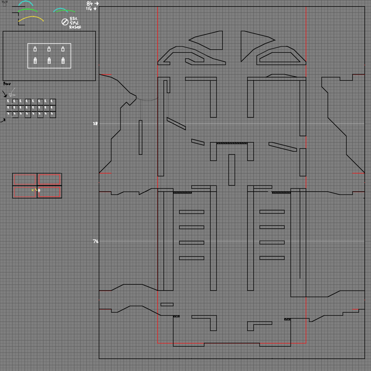
Task: Select the top-left bottle icon in white box
Action: point(35,49)
